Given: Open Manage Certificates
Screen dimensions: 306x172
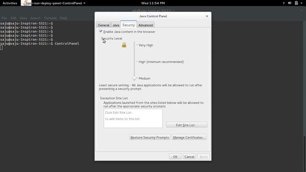Looking at the screenshot, I should coord(189,137).
